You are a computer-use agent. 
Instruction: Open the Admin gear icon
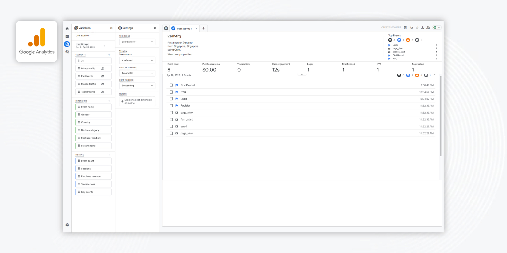point(67,225)
